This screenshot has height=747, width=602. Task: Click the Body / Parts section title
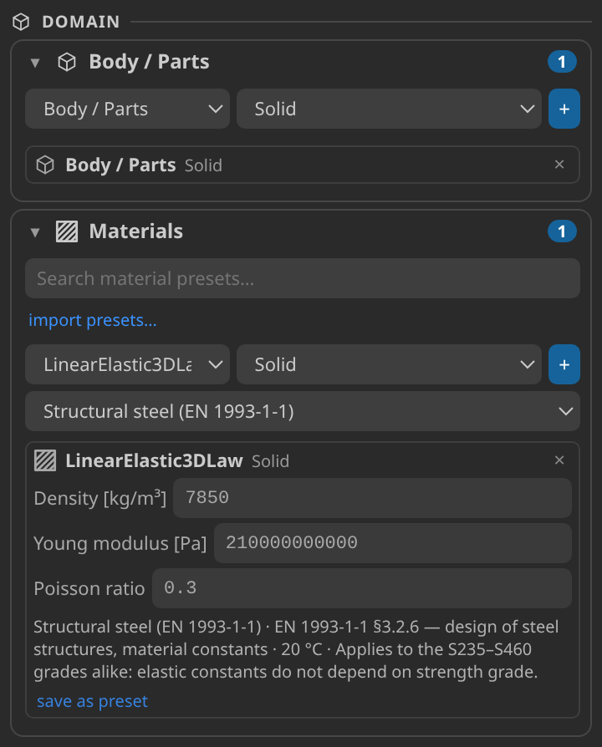pos(149,62)
